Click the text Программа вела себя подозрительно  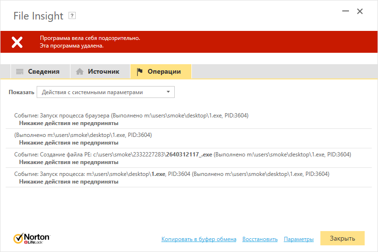click(90, 38)
